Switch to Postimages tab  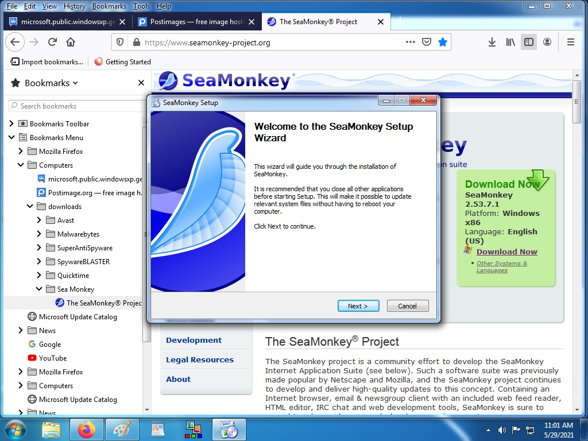(x=196, y=22)
